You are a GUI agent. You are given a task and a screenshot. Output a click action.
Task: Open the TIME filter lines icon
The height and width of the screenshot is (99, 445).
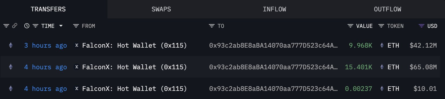coord(35,26)
